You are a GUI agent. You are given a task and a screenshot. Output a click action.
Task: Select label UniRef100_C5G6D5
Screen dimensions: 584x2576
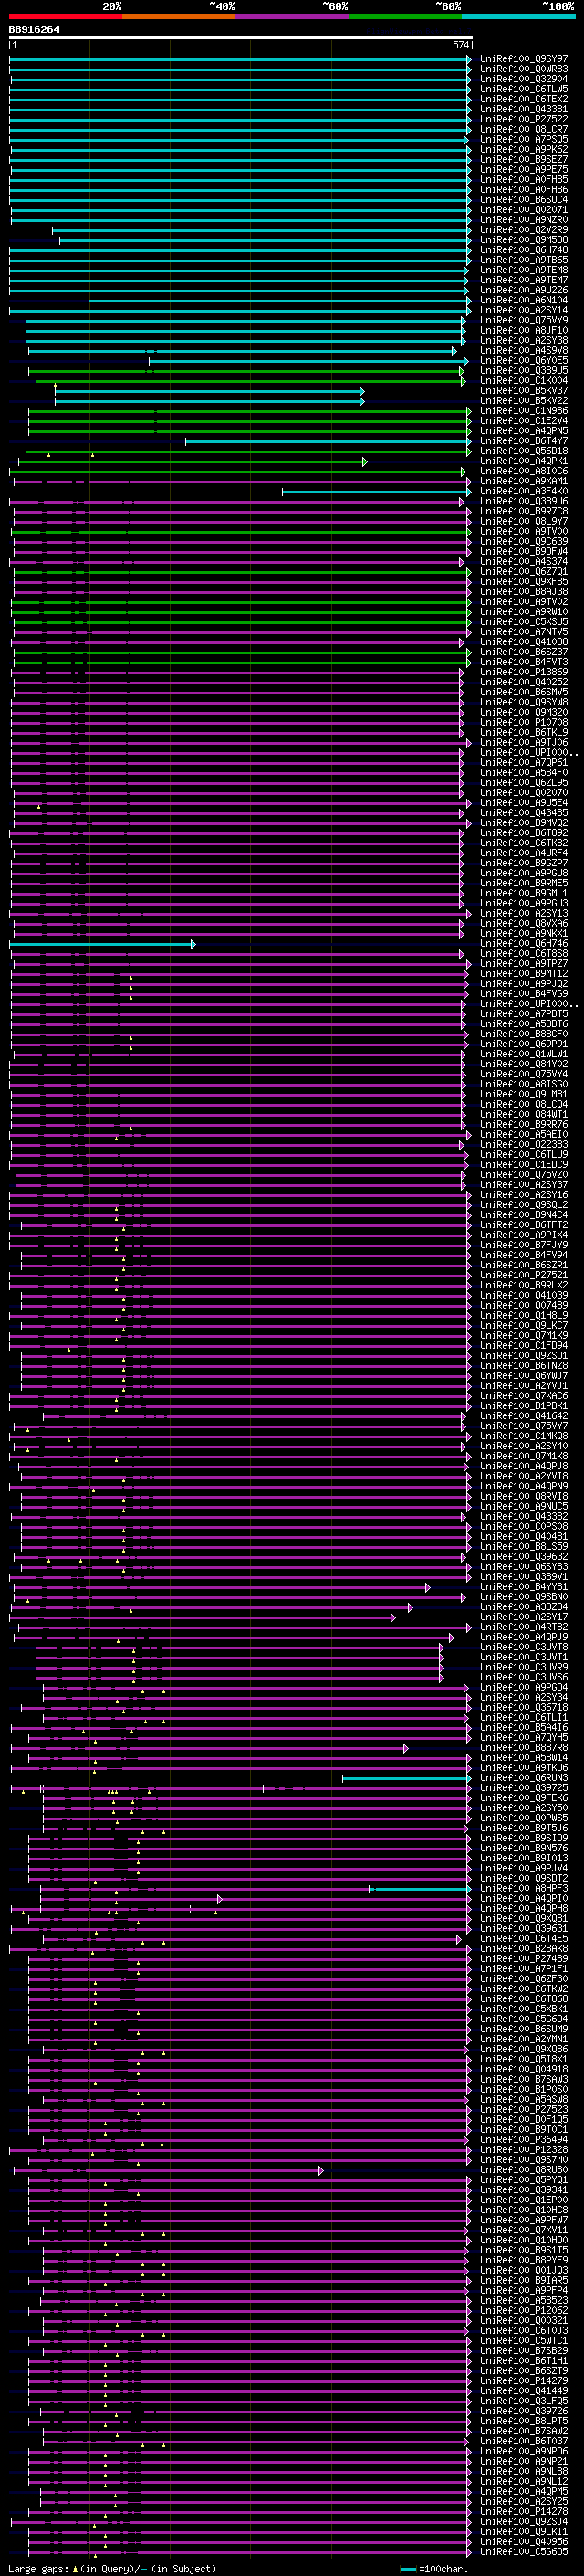tap(524, 2551)
